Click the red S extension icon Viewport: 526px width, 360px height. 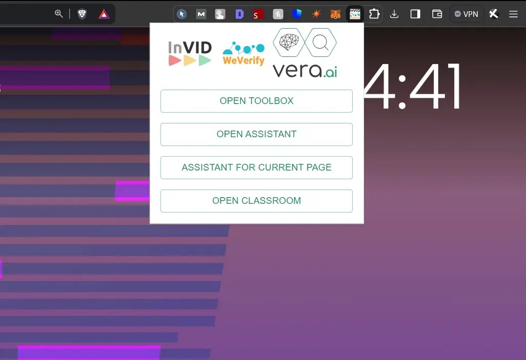(258, 14)
